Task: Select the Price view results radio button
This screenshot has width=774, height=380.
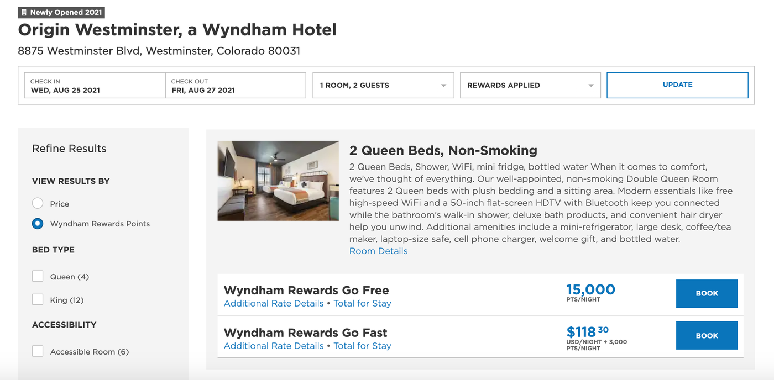Action: 38,203
